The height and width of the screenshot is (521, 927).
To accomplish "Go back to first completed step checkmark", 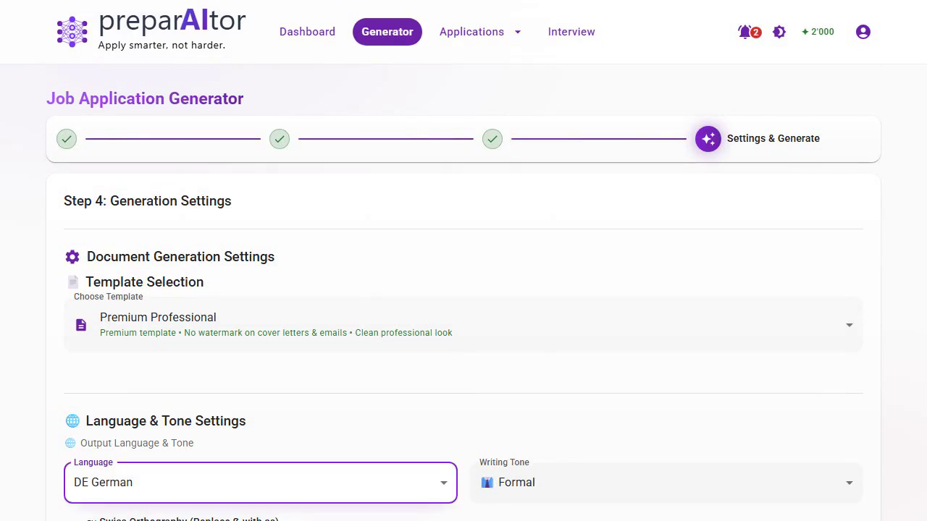I will (67, 138).
